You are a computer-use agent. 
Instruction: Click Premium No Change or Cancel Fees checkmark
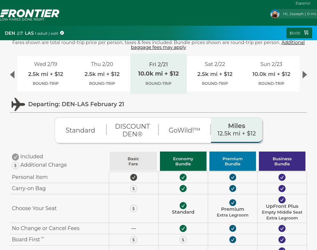233,228
